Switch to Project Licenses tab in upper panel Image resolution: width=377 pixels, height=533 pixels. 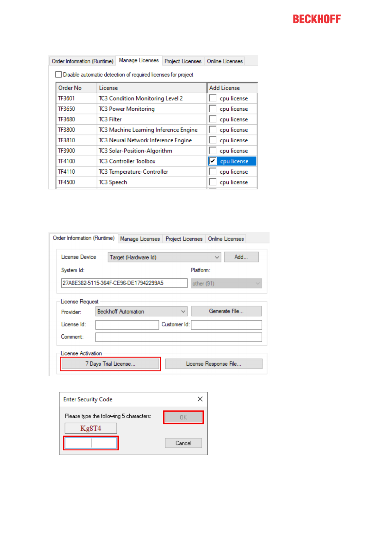(x=183, y=61)
